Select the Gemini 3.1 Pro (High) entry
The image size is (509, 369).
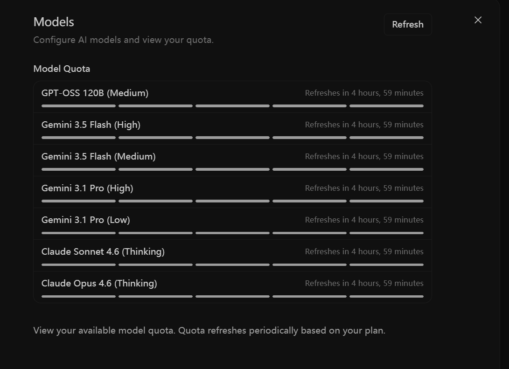[232, 192]
